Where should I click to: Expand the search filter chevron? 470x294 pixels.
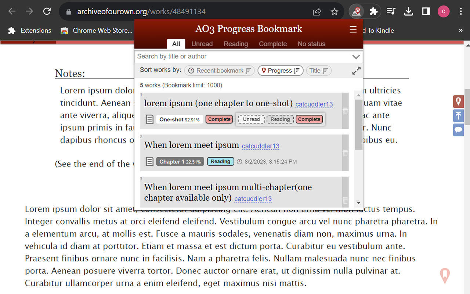(355, 57)
